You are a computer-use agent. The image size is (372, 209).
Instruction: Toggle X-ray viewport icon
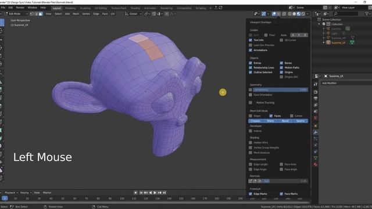tap(284, 14)
